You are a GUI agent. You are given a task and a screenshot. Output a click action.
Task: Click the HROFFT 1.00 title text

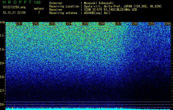pyautogui.click(x=21, y=2)
